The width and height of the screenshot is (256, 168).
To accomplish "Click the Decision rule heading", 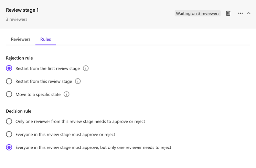I will (19, 111).
